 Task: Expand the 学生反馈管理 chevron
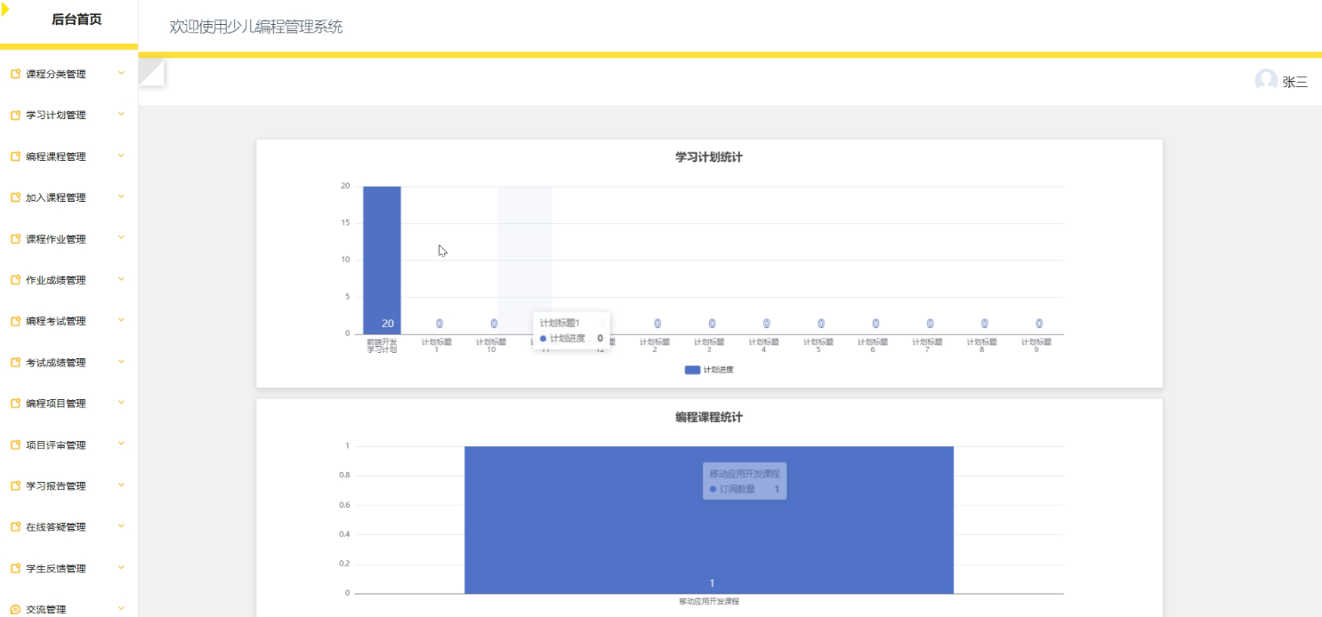tap(121, 567)
